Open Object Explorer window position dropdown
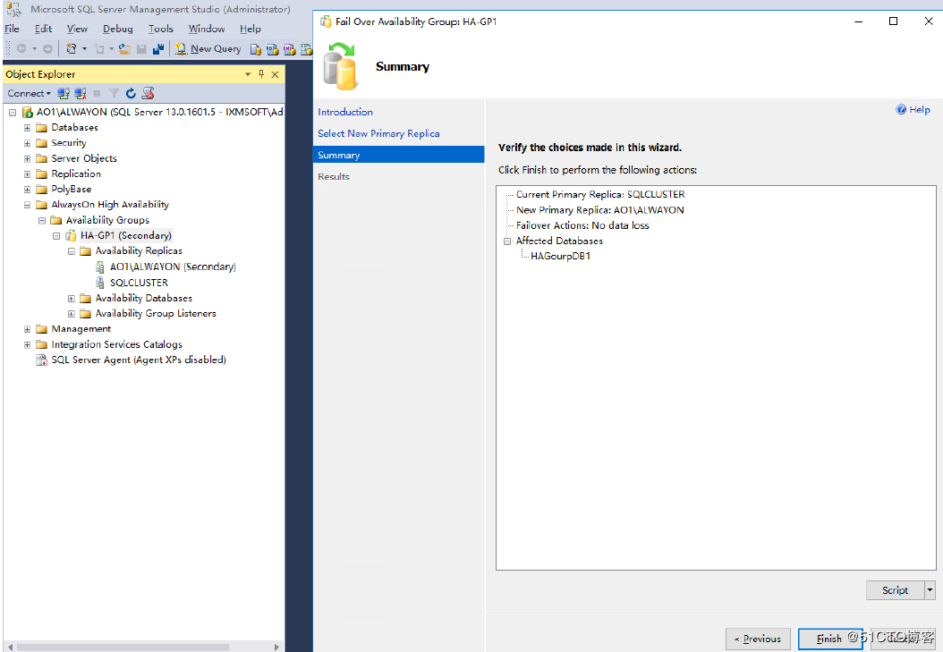Image resolution: width=943 pixels, height=652 pixels. pos(248,74)
